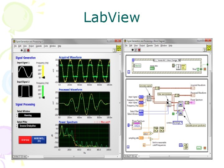Open the Project menu in the front panel window
The width and height of the screenshot is (224, 168).
pyautogui.click(x=31, y=46)
